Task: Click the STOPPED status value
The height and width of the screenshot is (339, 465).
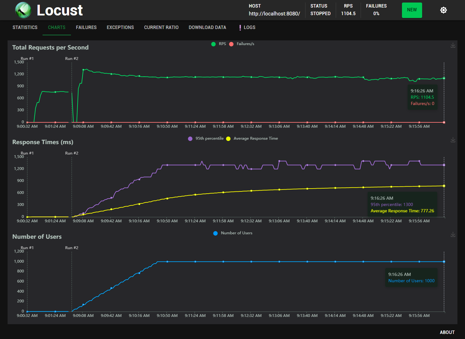Action: [x=320, y=14]
